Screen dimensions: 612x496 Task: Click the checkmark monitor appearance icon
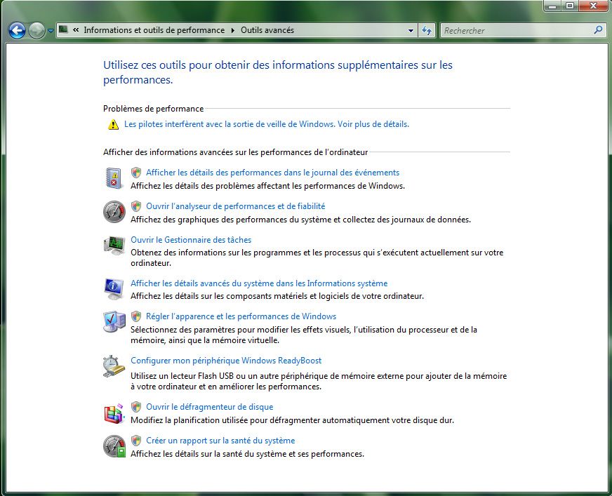click(114, 322)
